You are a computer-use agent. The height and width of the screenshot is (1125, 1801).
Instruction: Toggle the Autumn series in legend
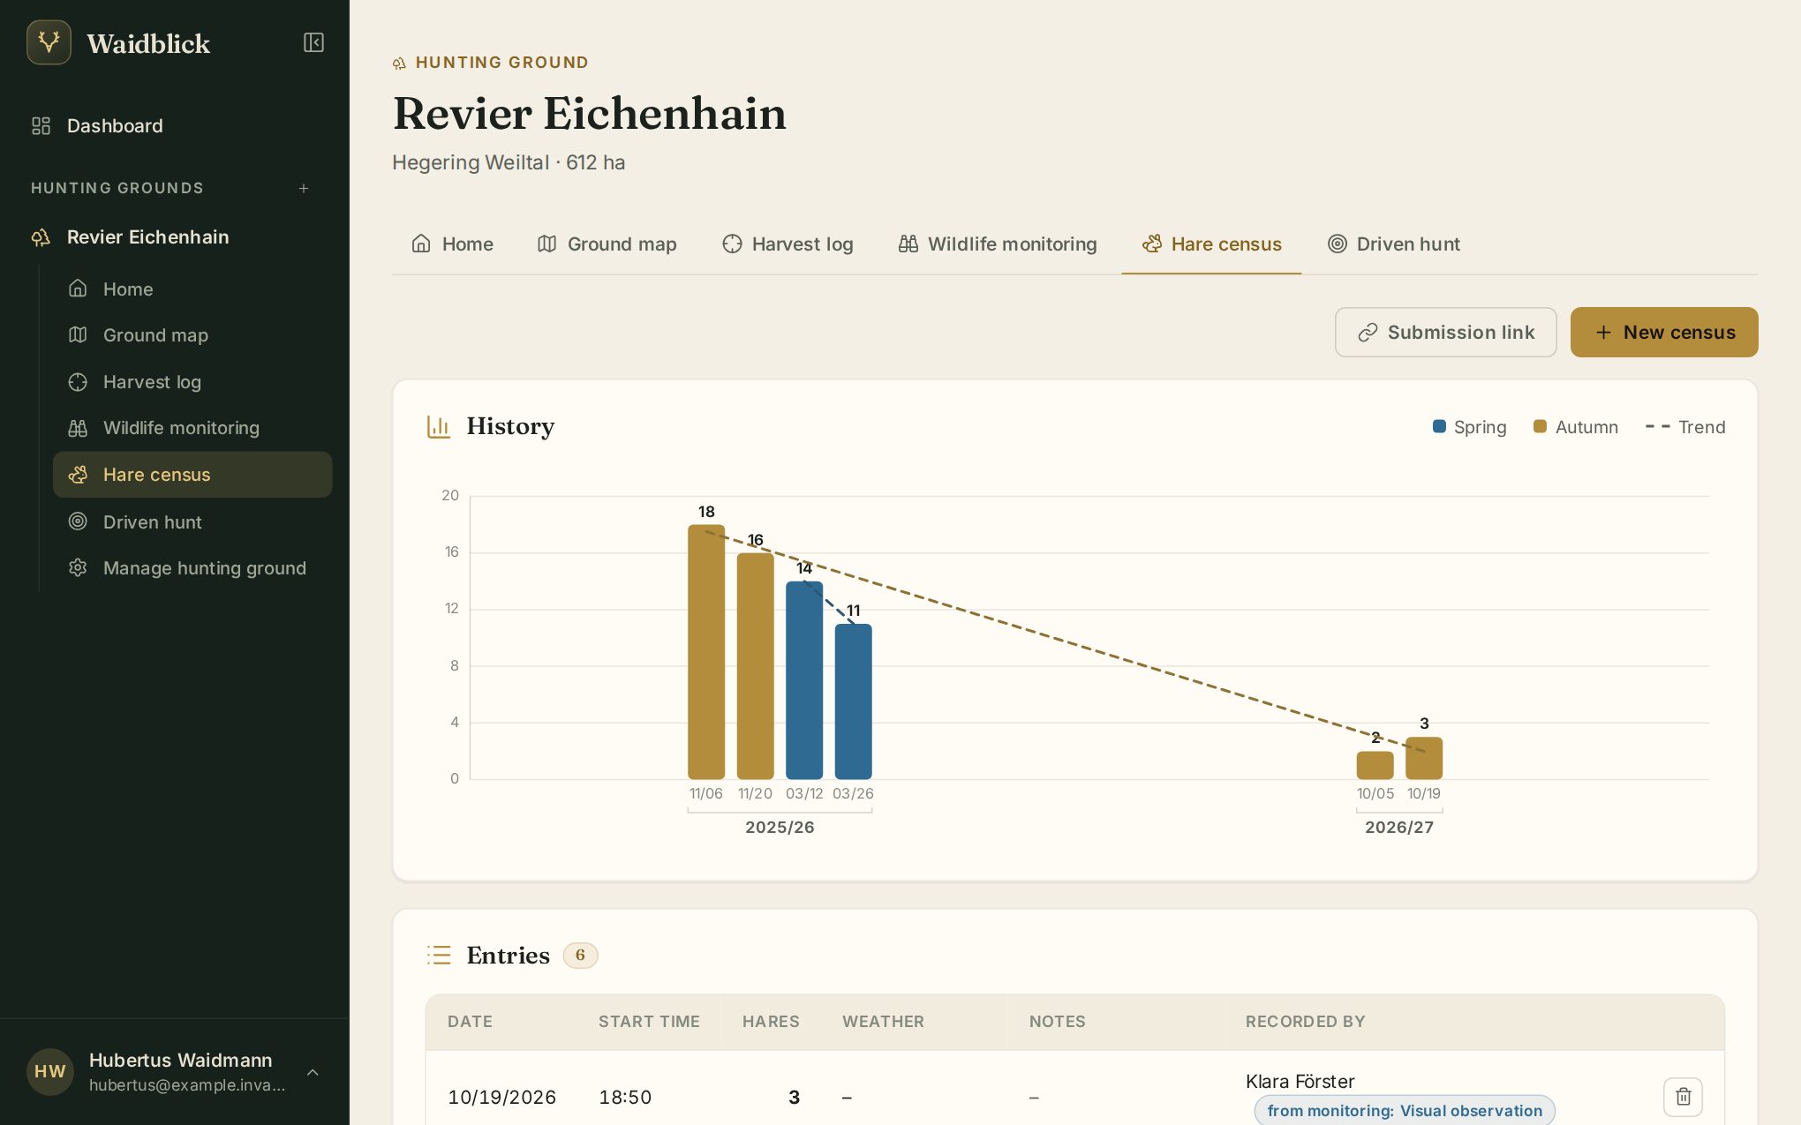click(x=1576, y=427)
